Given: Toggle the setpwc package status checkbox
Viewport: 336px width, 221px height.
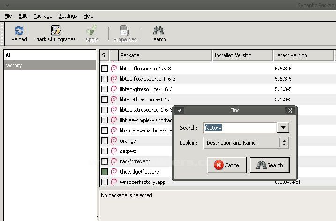Looking at the screenshot, I should tap(105, 151).
